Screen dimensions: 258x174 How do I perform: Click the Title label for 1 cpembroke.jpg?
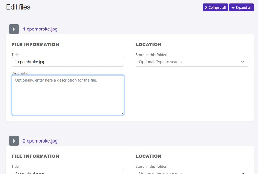click(x=15, y=55)
